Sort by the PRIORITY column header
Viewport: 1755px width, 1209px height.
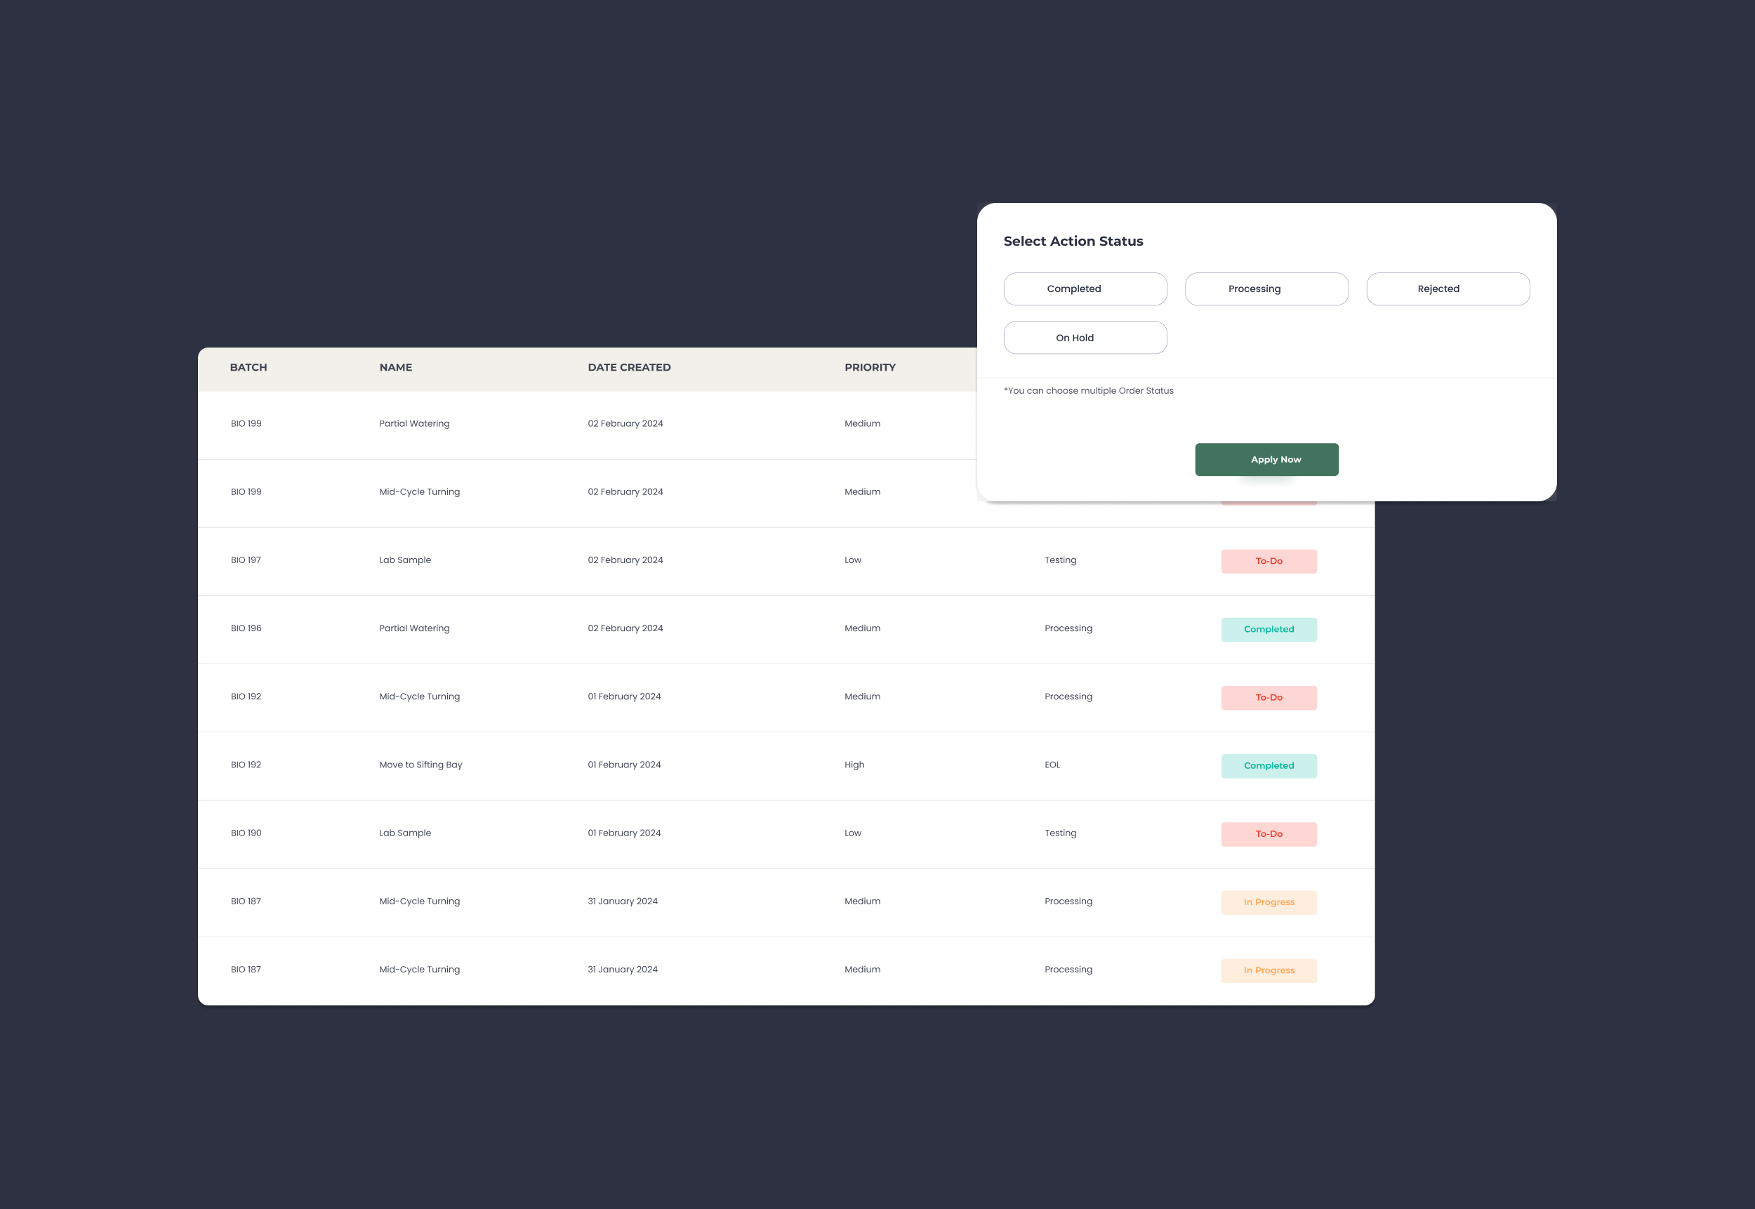click(870, 367)
